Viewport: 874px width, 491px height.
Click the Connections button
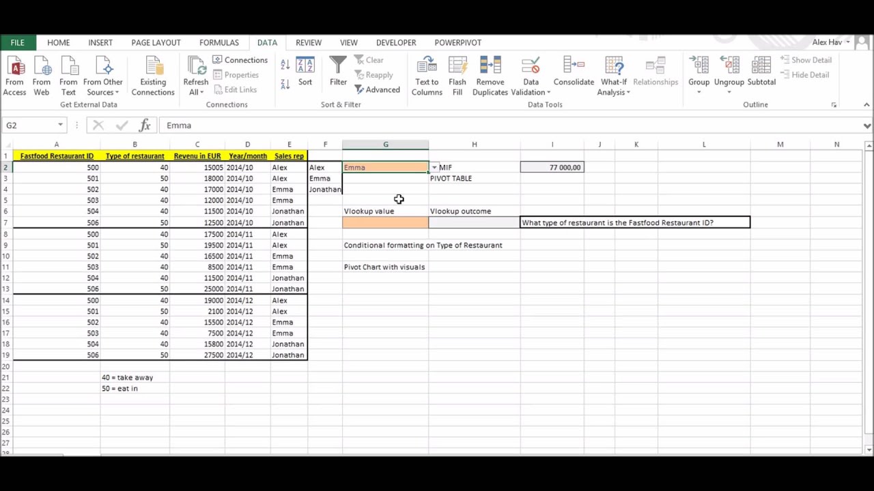coord(240,60)
